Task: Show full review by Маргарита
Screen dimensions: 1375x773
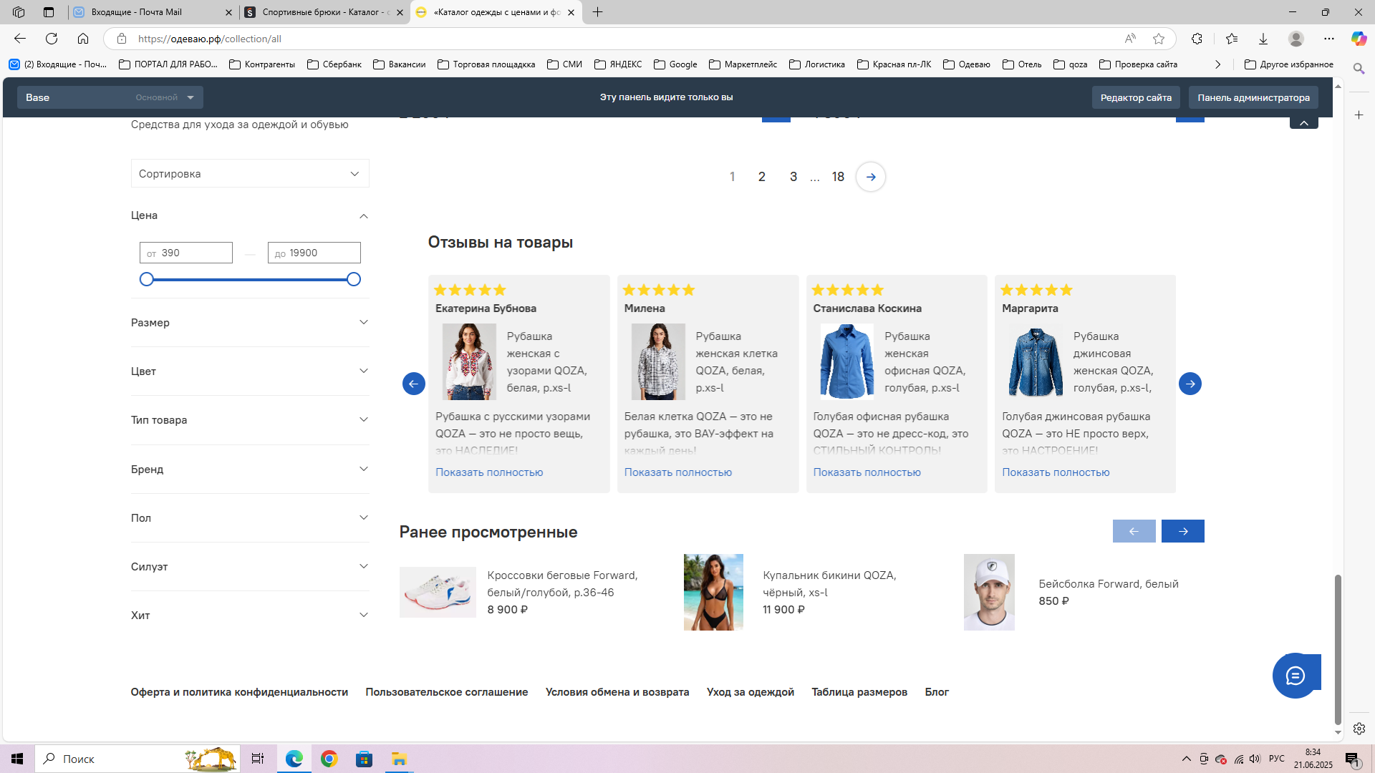Action: tap(1056, 472)
